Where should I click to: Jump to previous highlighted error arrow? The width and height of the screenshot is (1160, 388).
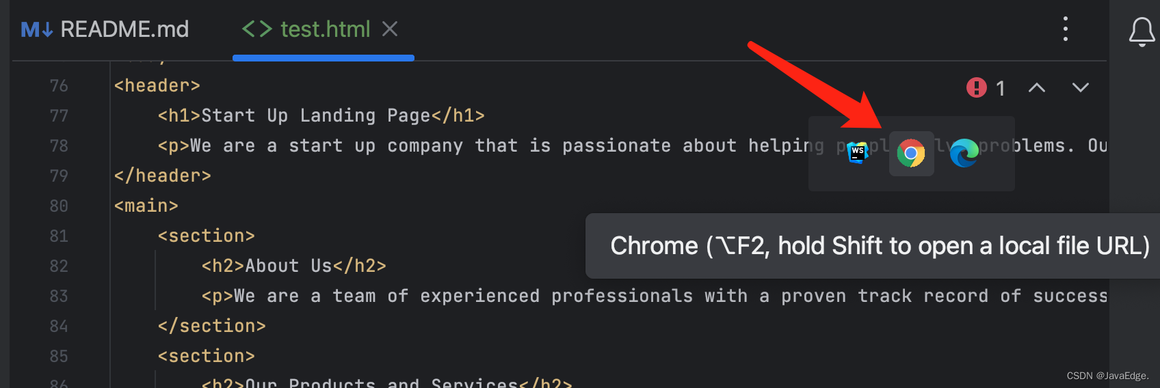pos(1036,87)
